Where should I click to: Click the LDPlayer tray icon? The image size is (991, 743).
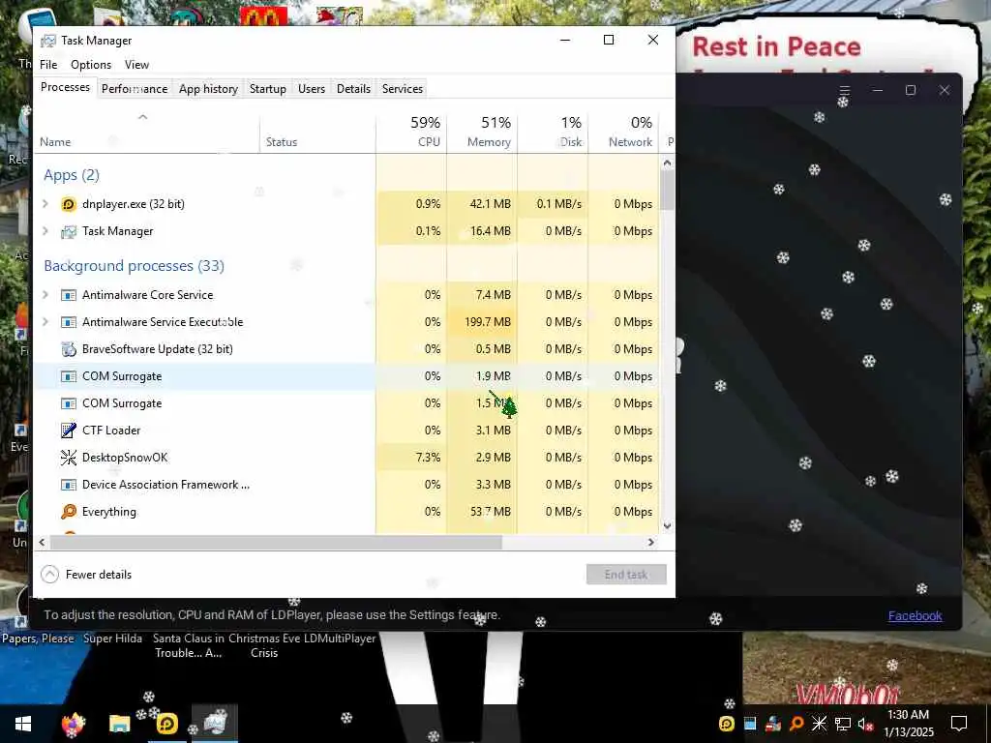point(727,724)
